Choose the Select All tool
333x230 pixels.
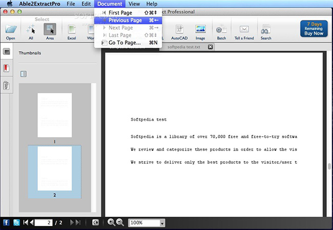pos(31,30)
